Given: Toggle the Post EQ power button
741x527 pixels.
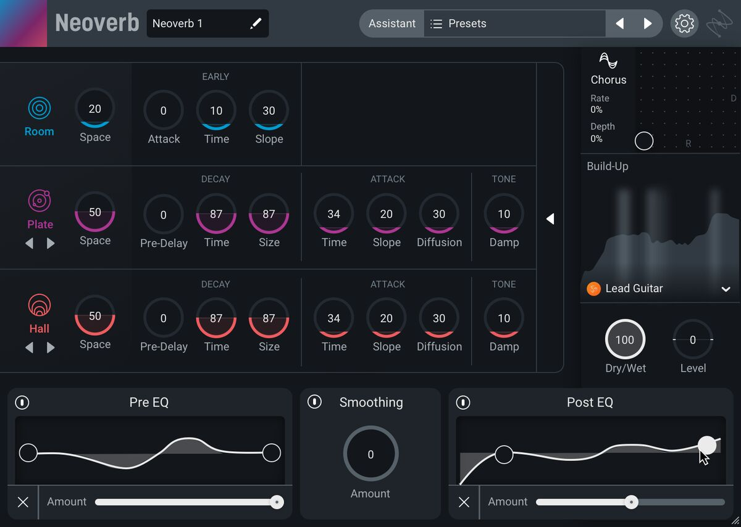Looking at the screenshot, I should pyautogui.click(x=463, y=402).
